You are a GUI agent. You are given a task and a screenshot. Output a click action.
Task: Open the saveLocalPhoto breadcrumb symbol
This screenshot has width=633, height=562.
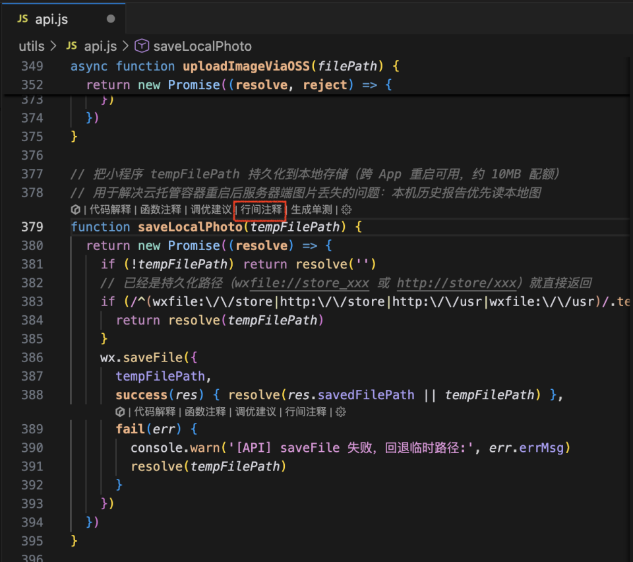[202, 46]
